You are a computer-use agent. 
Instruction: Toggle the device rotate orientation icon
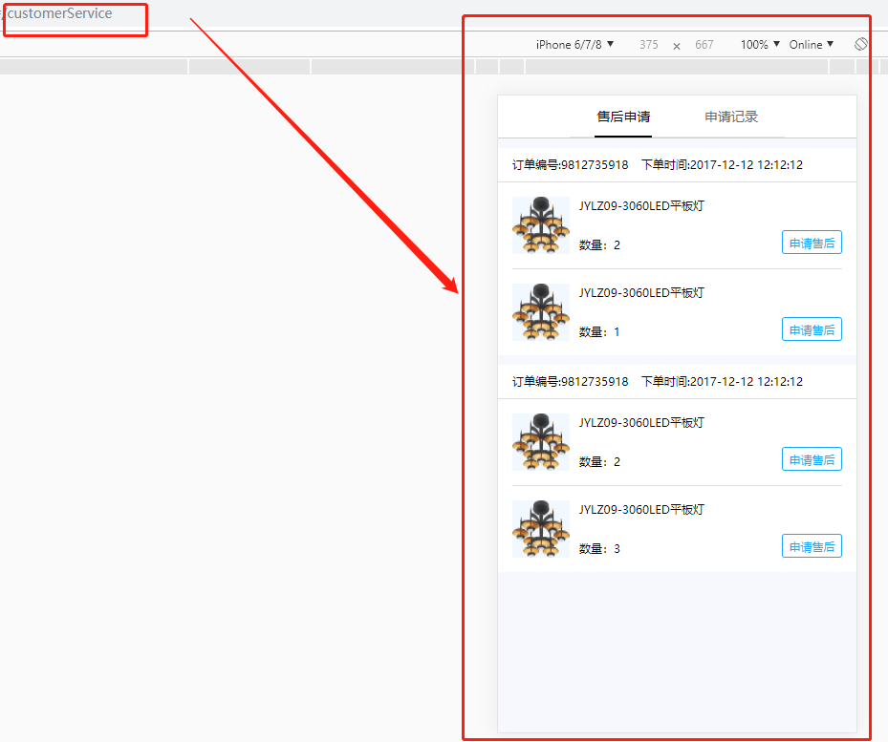860,44
